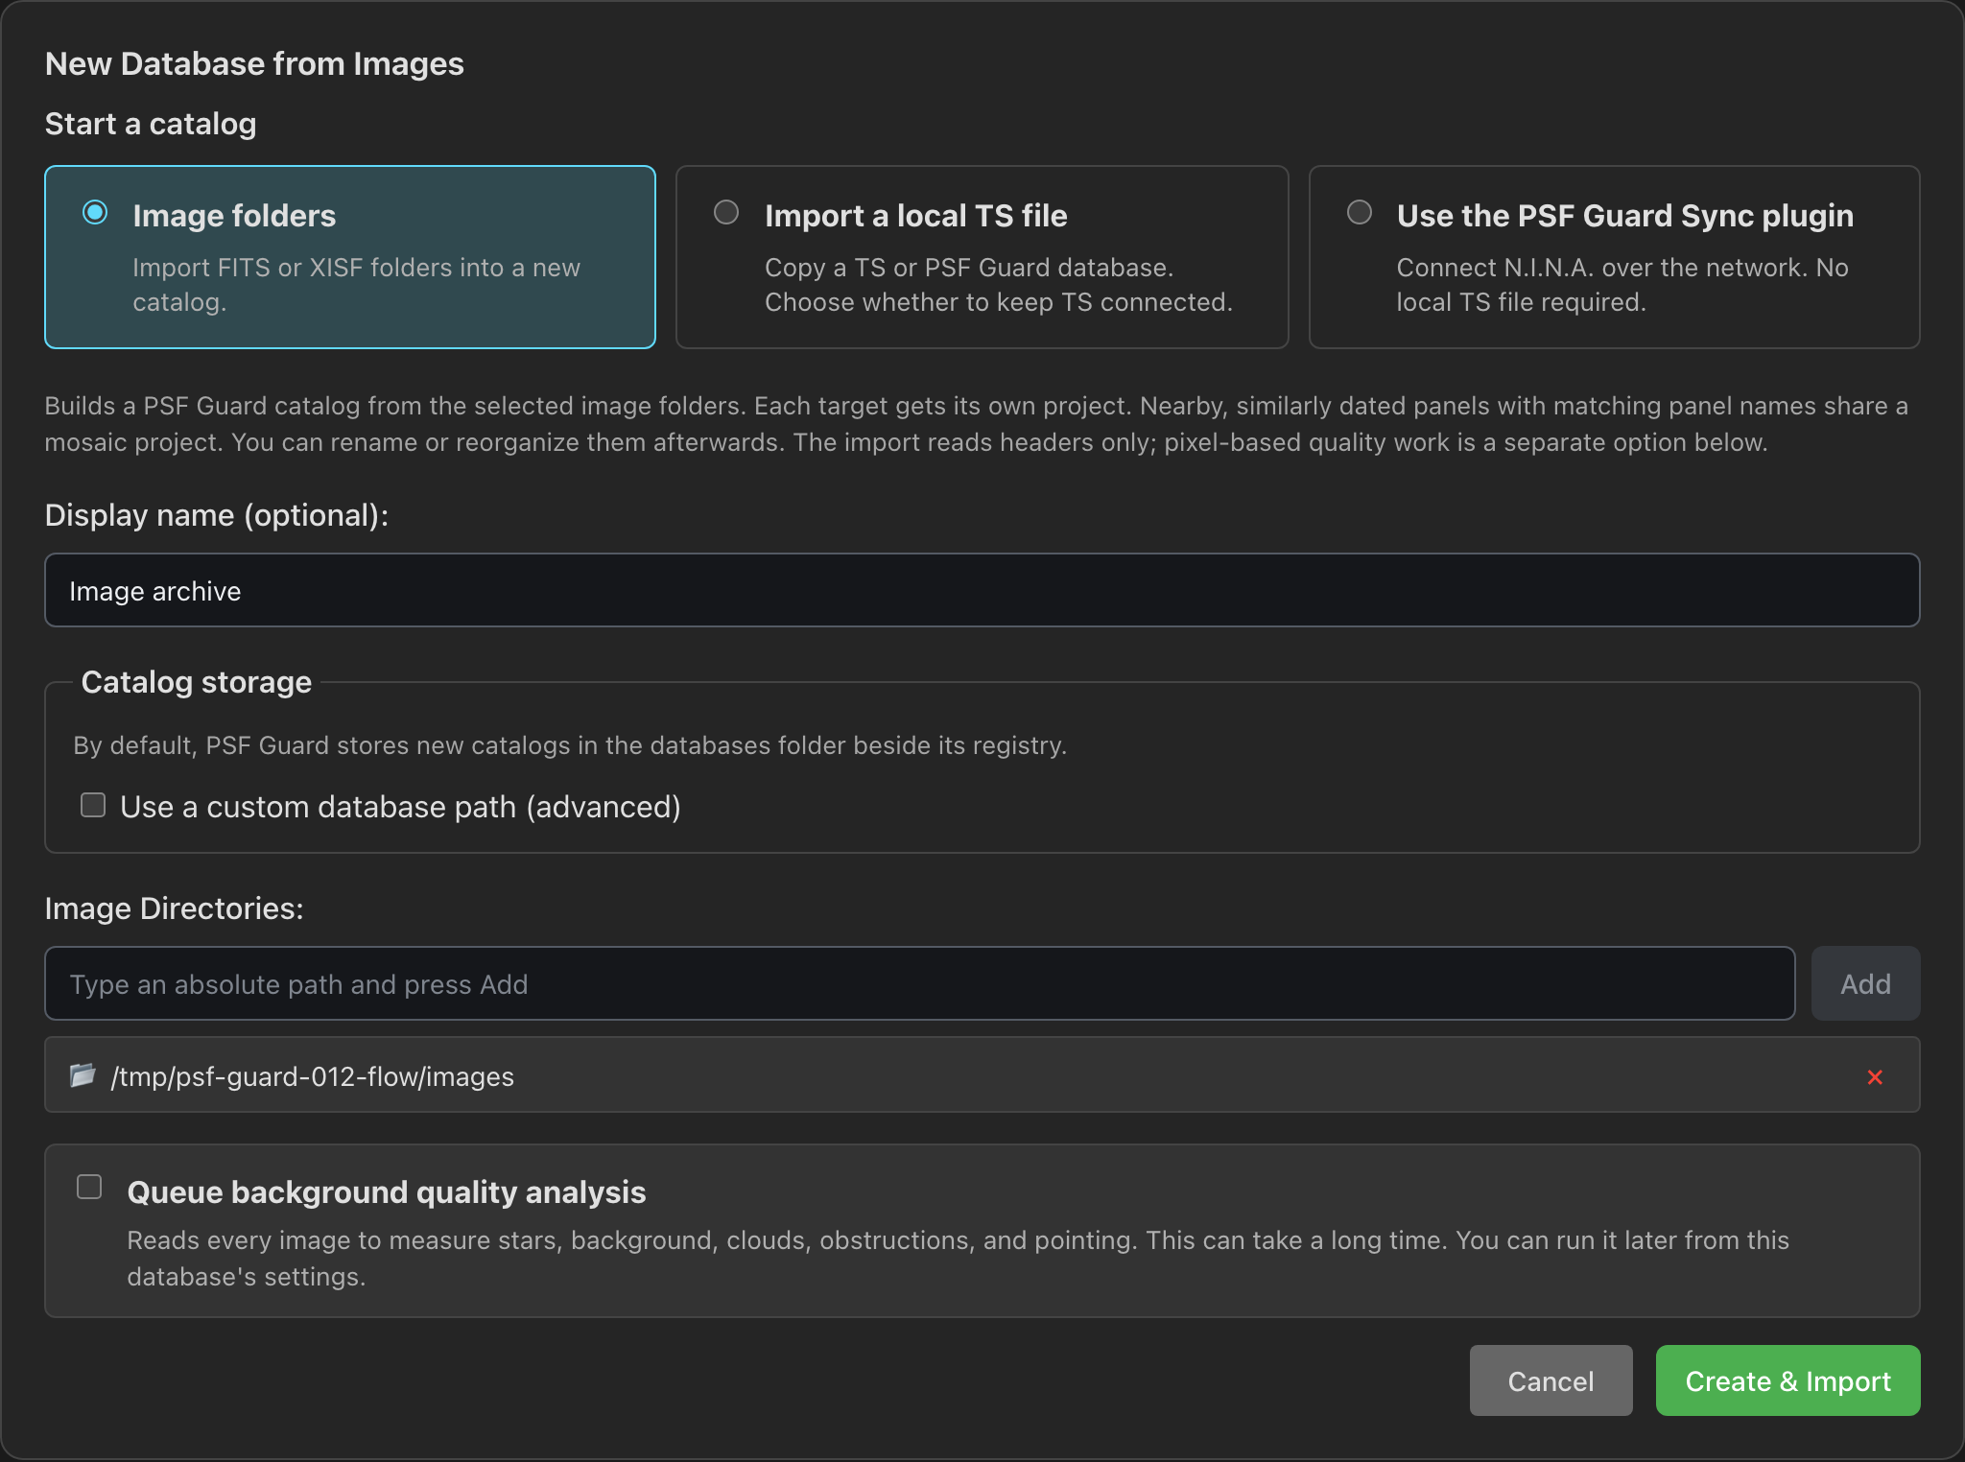1965x1462 pixels.
Task: Select the Image folders radio button
Action: pyautogui.click(x=95, y=212)
